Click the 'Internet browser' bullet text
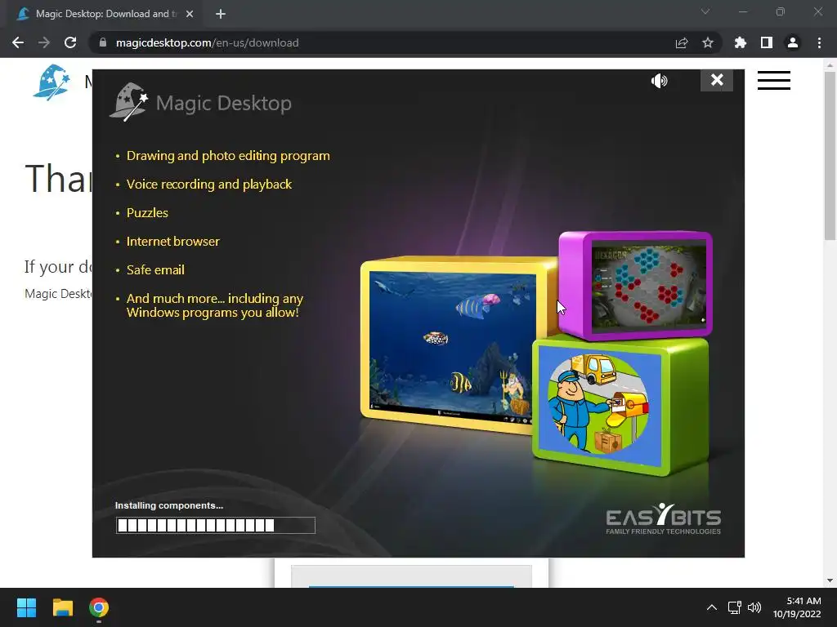The image size is (837, 627). [172, 241]
